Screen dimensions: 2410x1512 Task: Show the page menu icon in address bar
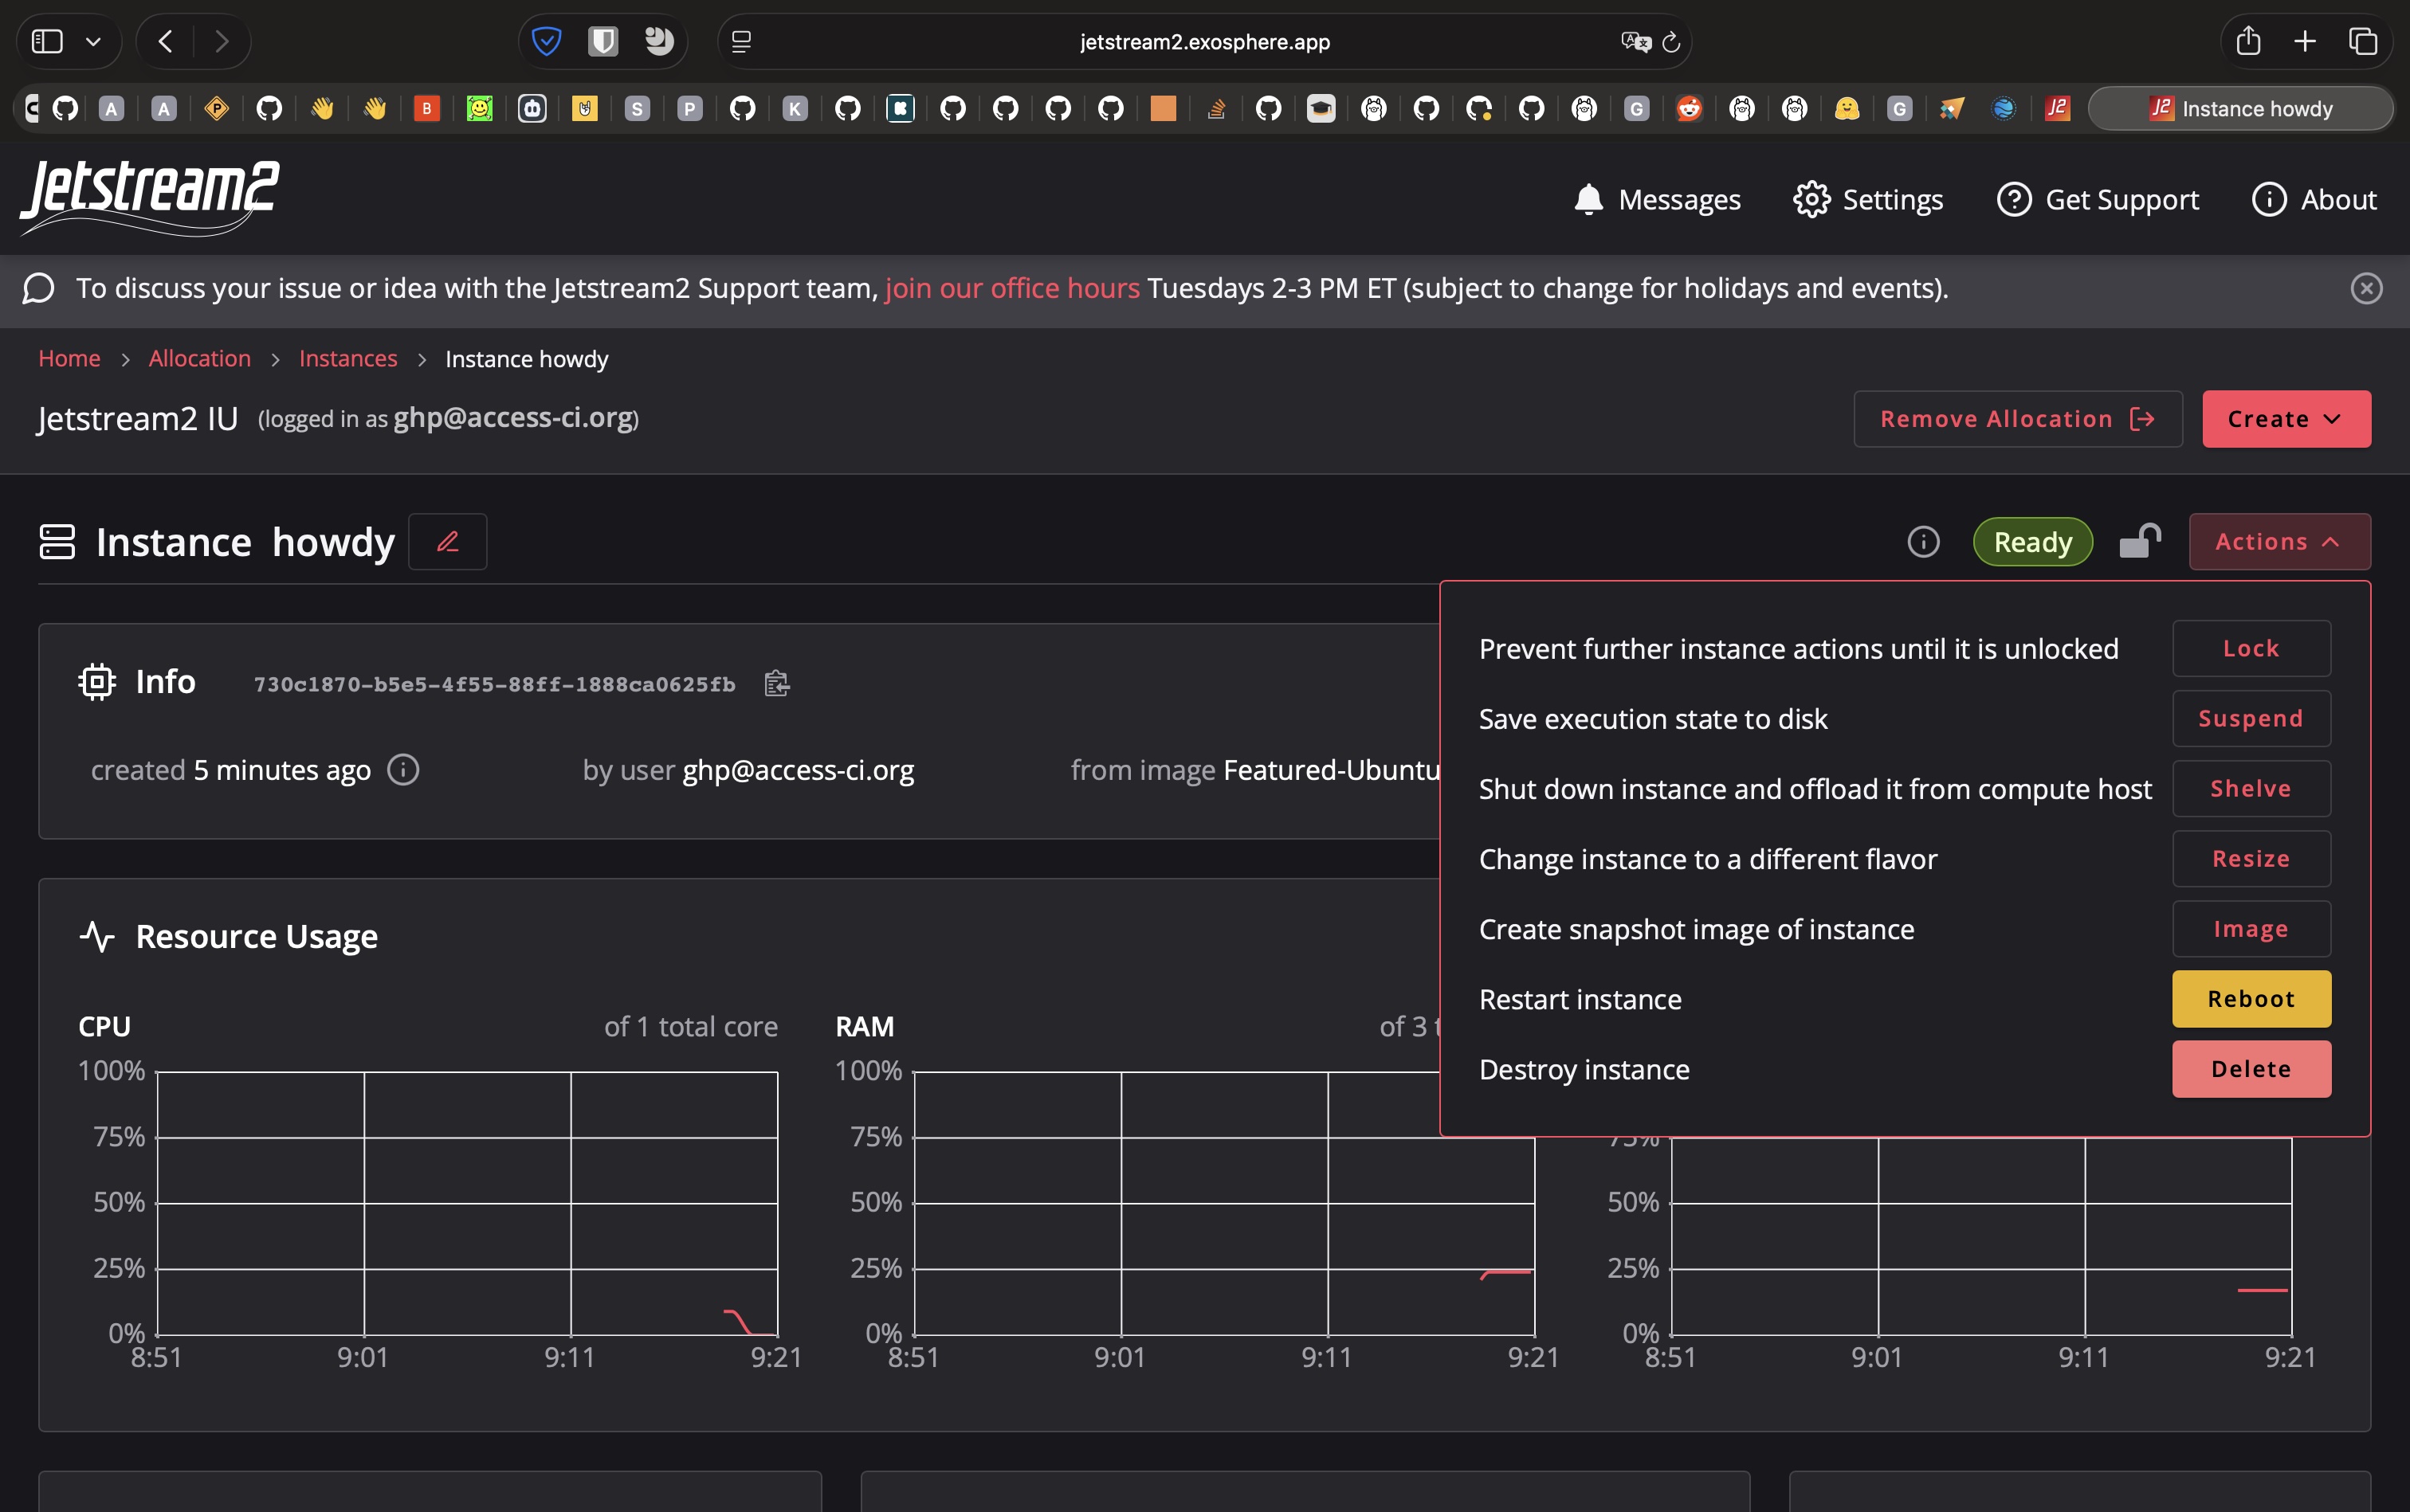click(x=741, y=41)
